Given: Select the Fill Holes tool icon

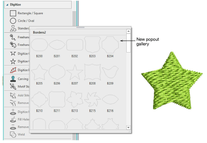Looking at the screenshot, I should click(x=13, y=119).
